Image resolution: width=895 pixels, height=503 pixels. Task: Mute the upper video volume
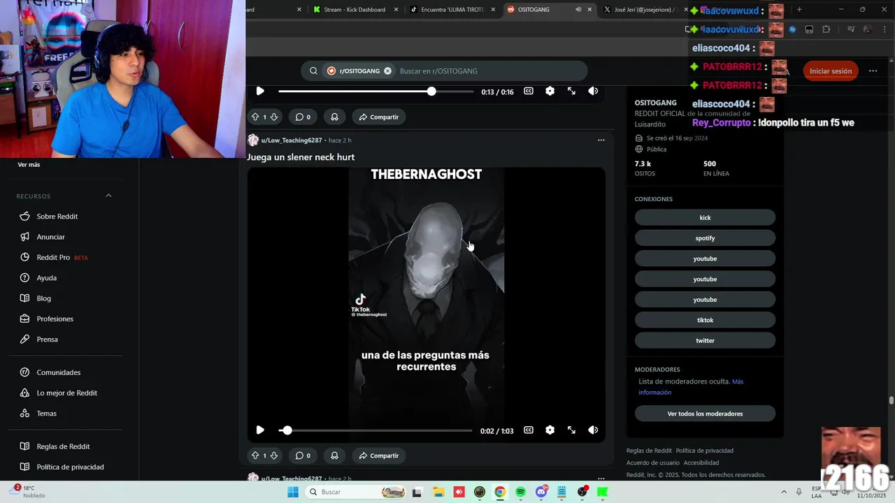tap(593, 92)
